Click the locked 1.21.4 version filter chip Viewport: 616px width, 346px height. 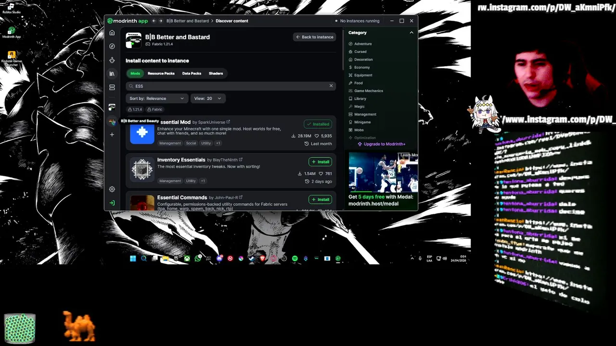pos(135,110)
